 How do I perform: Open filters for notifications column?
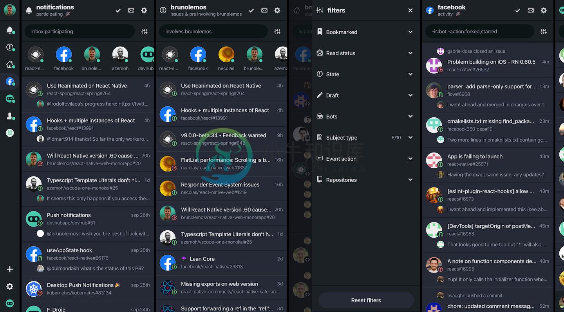pyautogui.click(x=144, y=32)
